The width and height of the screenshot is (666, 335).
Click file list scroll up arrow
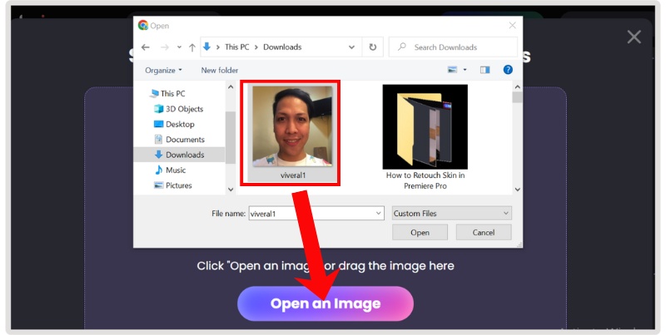517,87
